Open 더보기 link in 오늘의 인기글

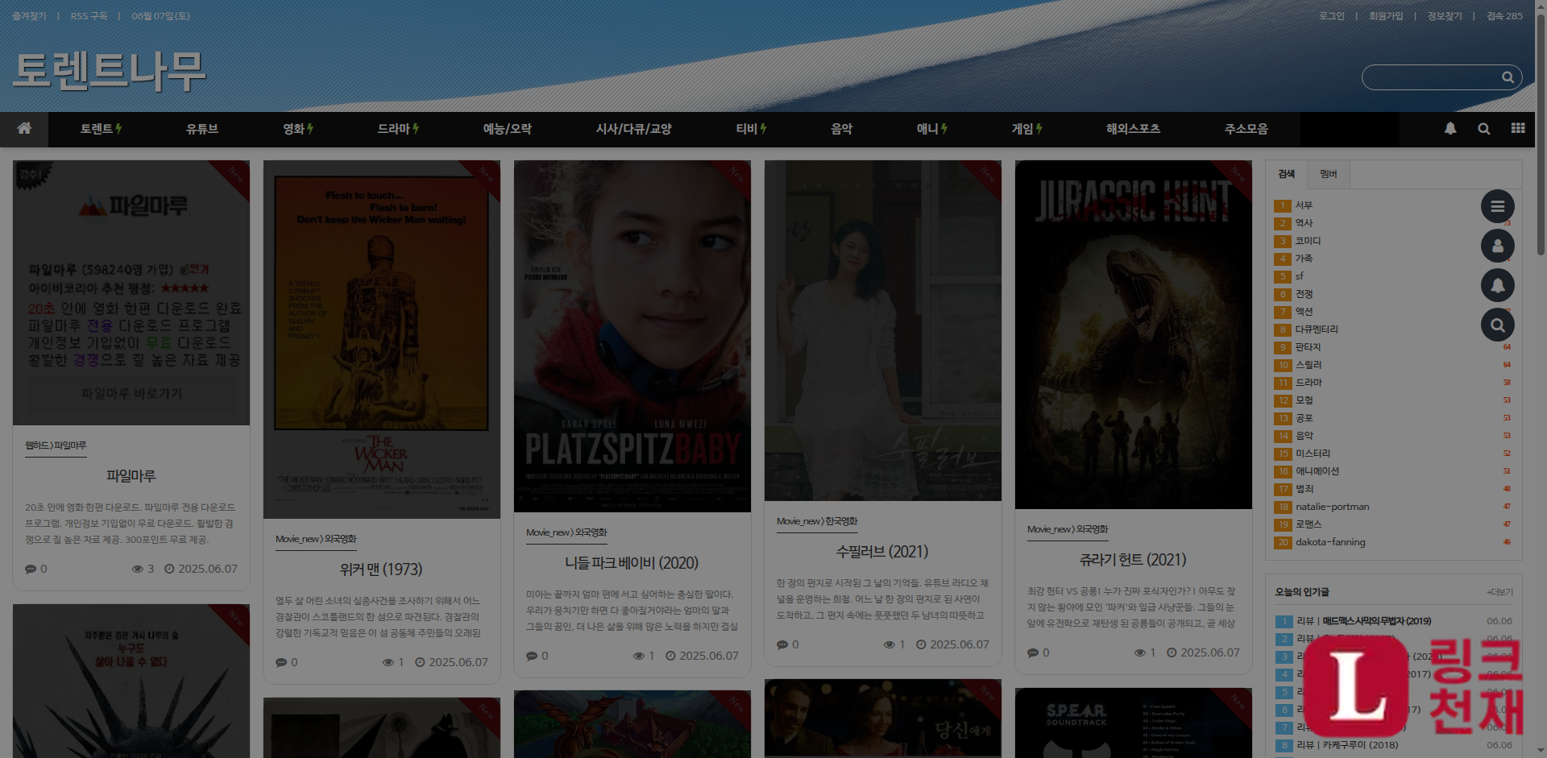(x=1500, y=592)
